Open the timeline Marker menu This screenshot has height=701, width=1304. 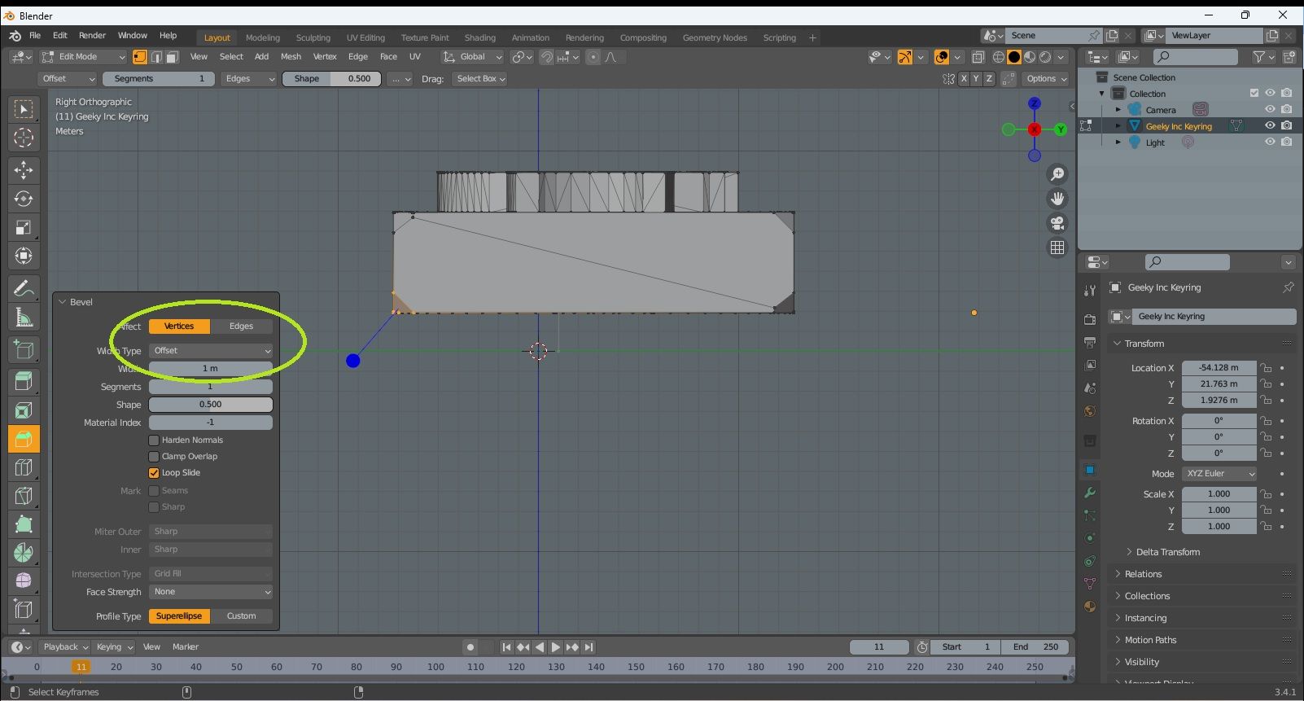pos(186,647)
